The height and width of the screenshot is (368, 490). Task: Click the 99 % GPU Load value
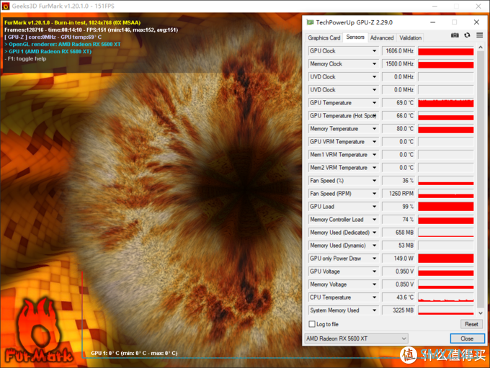point(398,207)
